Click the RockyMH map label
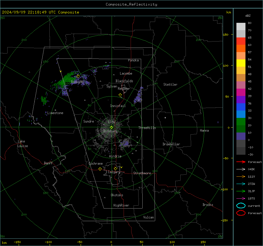Image resolution: width=263 pixels, height=246 pixels. tap(77, 82)
